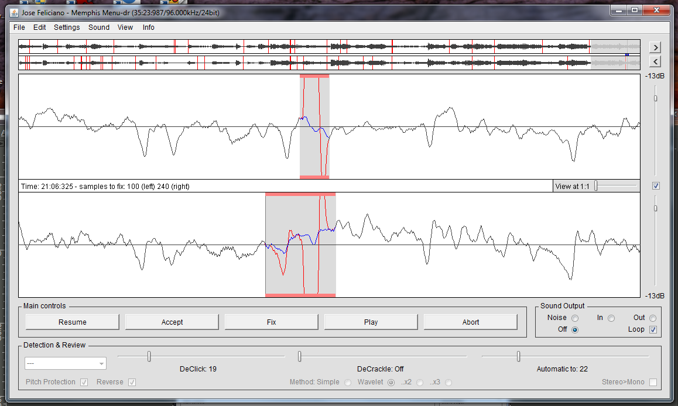Select the Out sound output option
678x406 pixels.
pyautogui.click(x=653, y=318)
